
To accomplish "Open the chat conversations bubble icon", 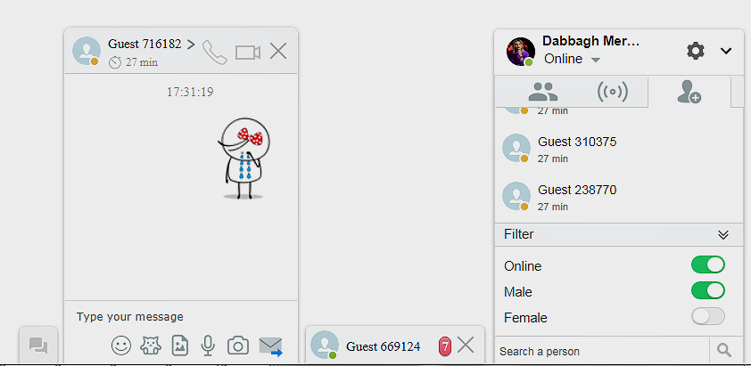I will click(x=38, y=346).
